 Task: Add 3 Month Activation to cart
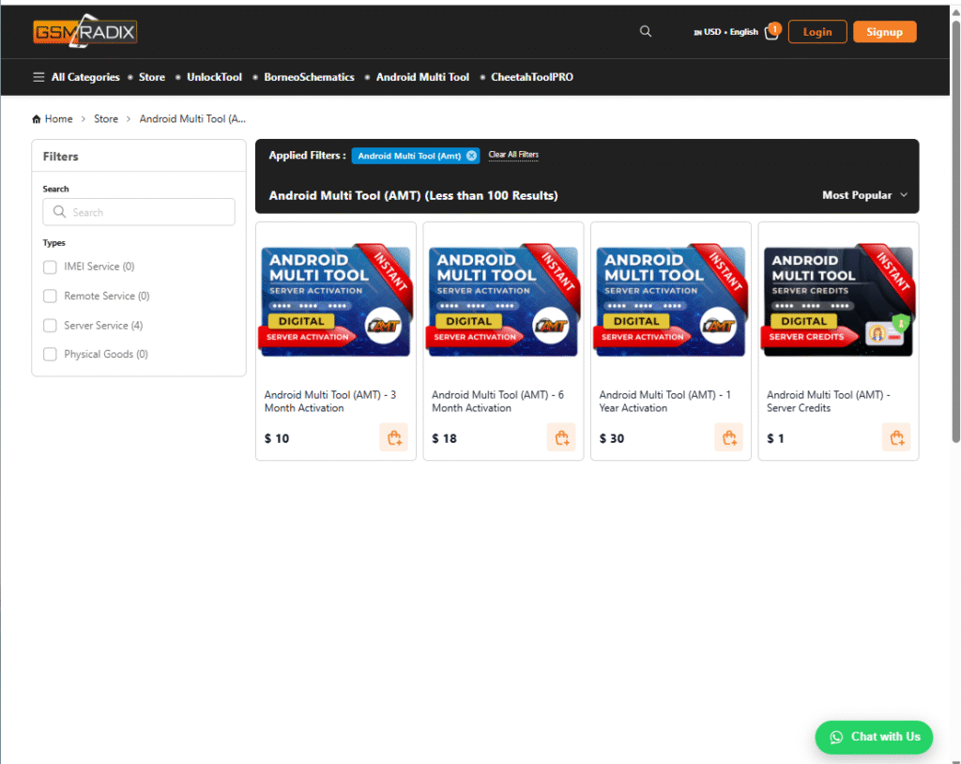click(394, 437)
